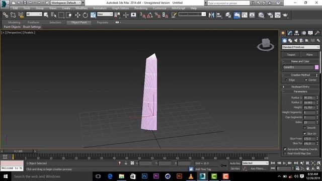The width and height of the screenshot is (322, 181).
Task: Toggle Generate Mapping Coords checkbox
Action: 285,149
